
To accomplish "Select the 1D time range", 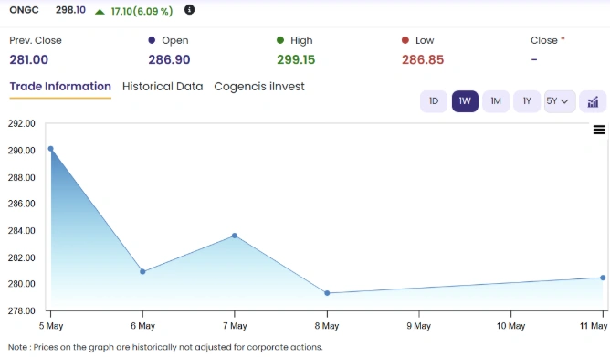I will (x=434, y=101).
